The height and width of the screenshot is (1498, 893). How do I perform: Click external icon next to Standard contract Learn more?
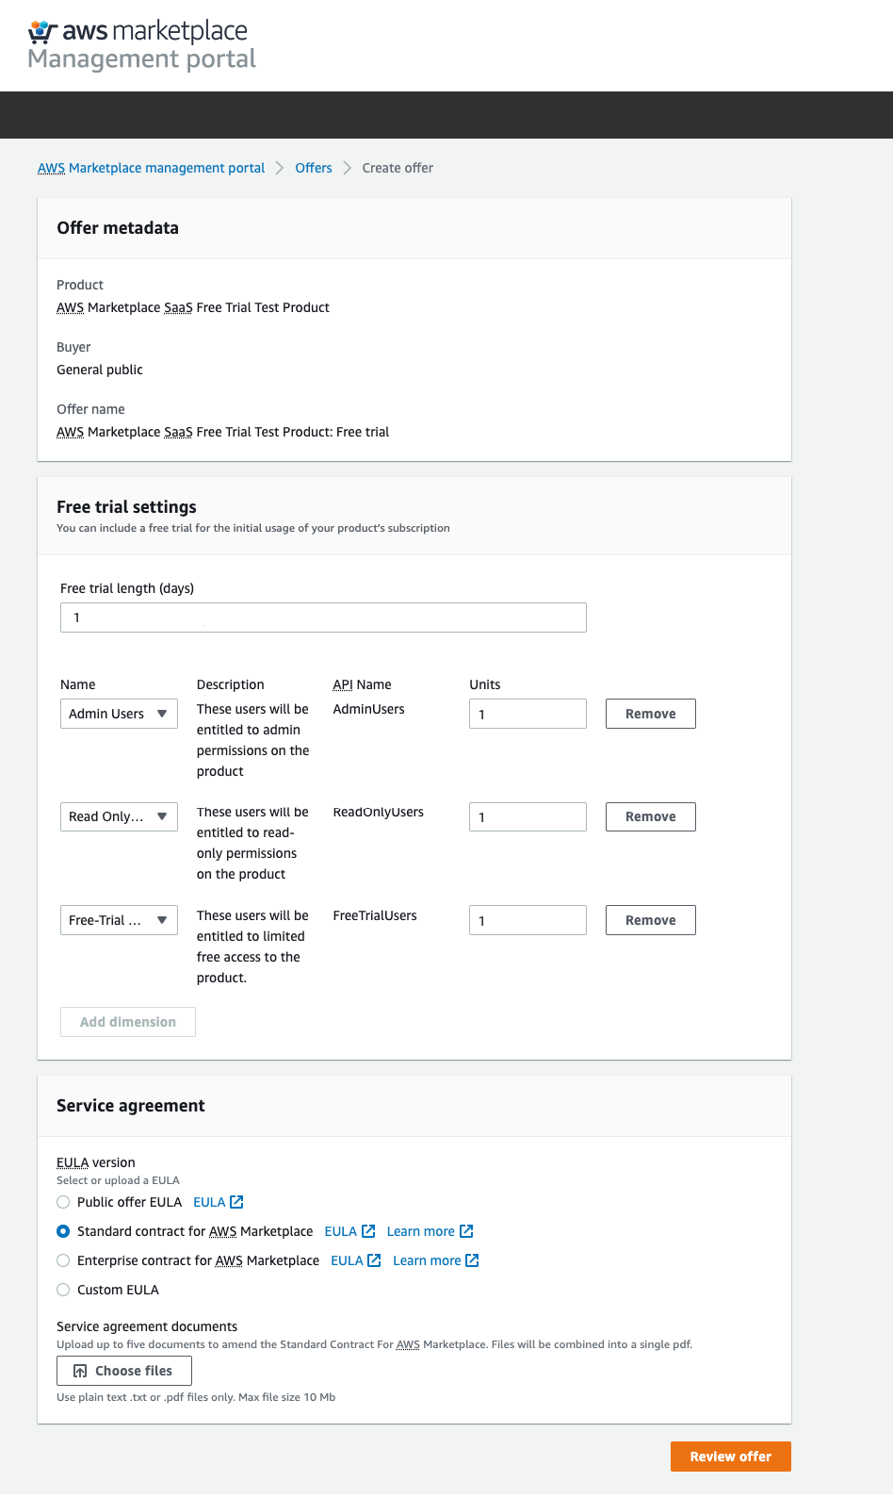tap(466, 1231)
